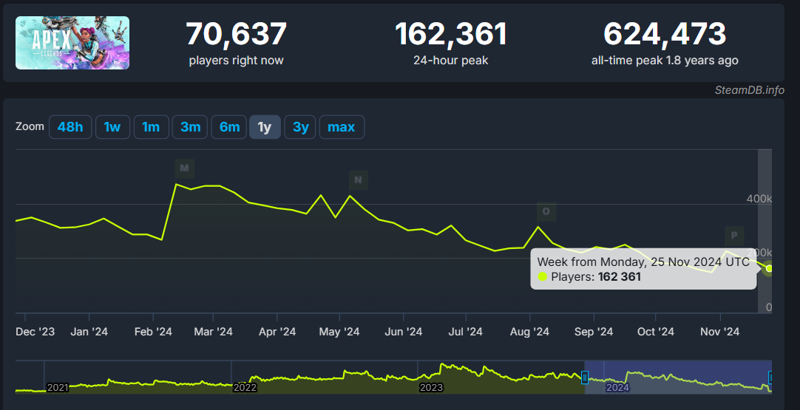Expand chart range to 3y
This screenshot has height=410, width=800.
pos(301,127)
